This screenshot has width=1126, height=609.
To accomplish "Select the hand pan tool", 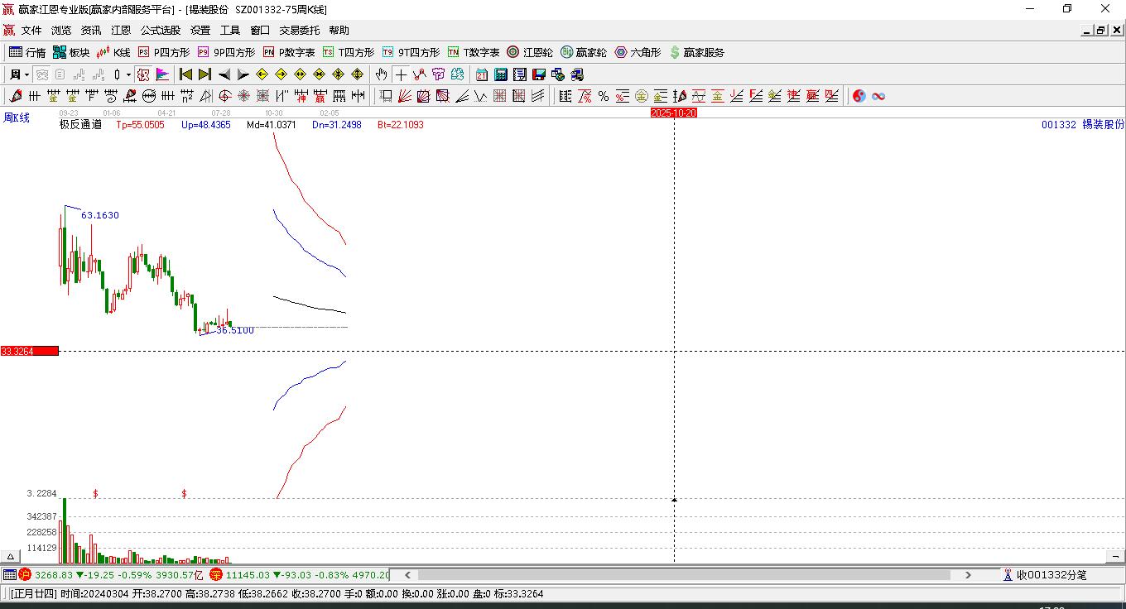I will click(382, 74).
